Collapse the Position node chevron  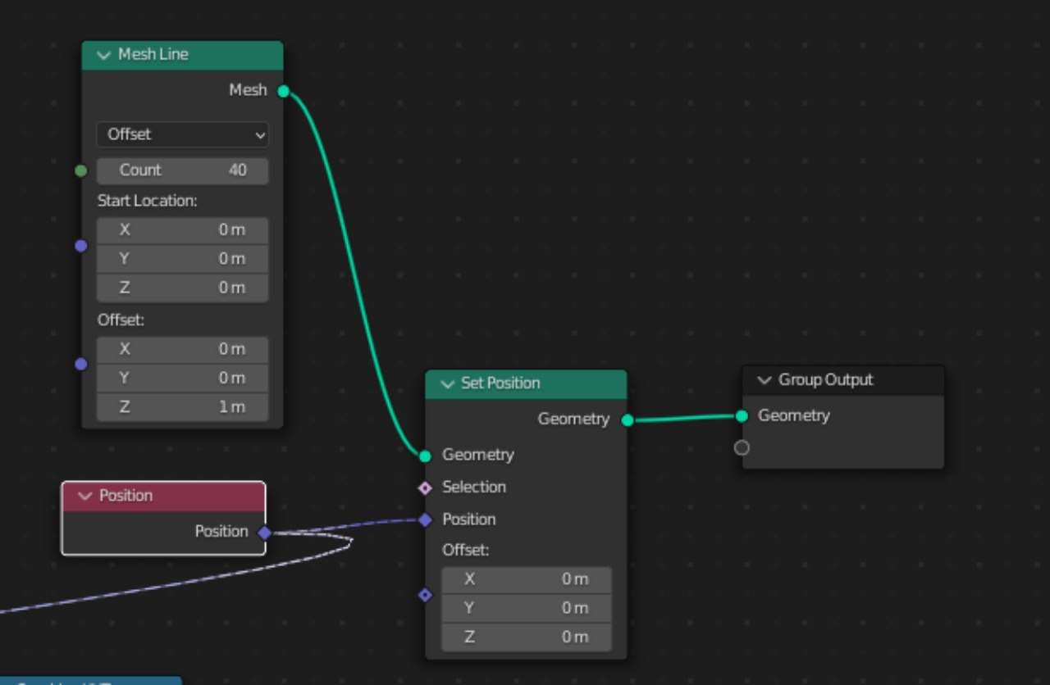(x=85, y=497)
